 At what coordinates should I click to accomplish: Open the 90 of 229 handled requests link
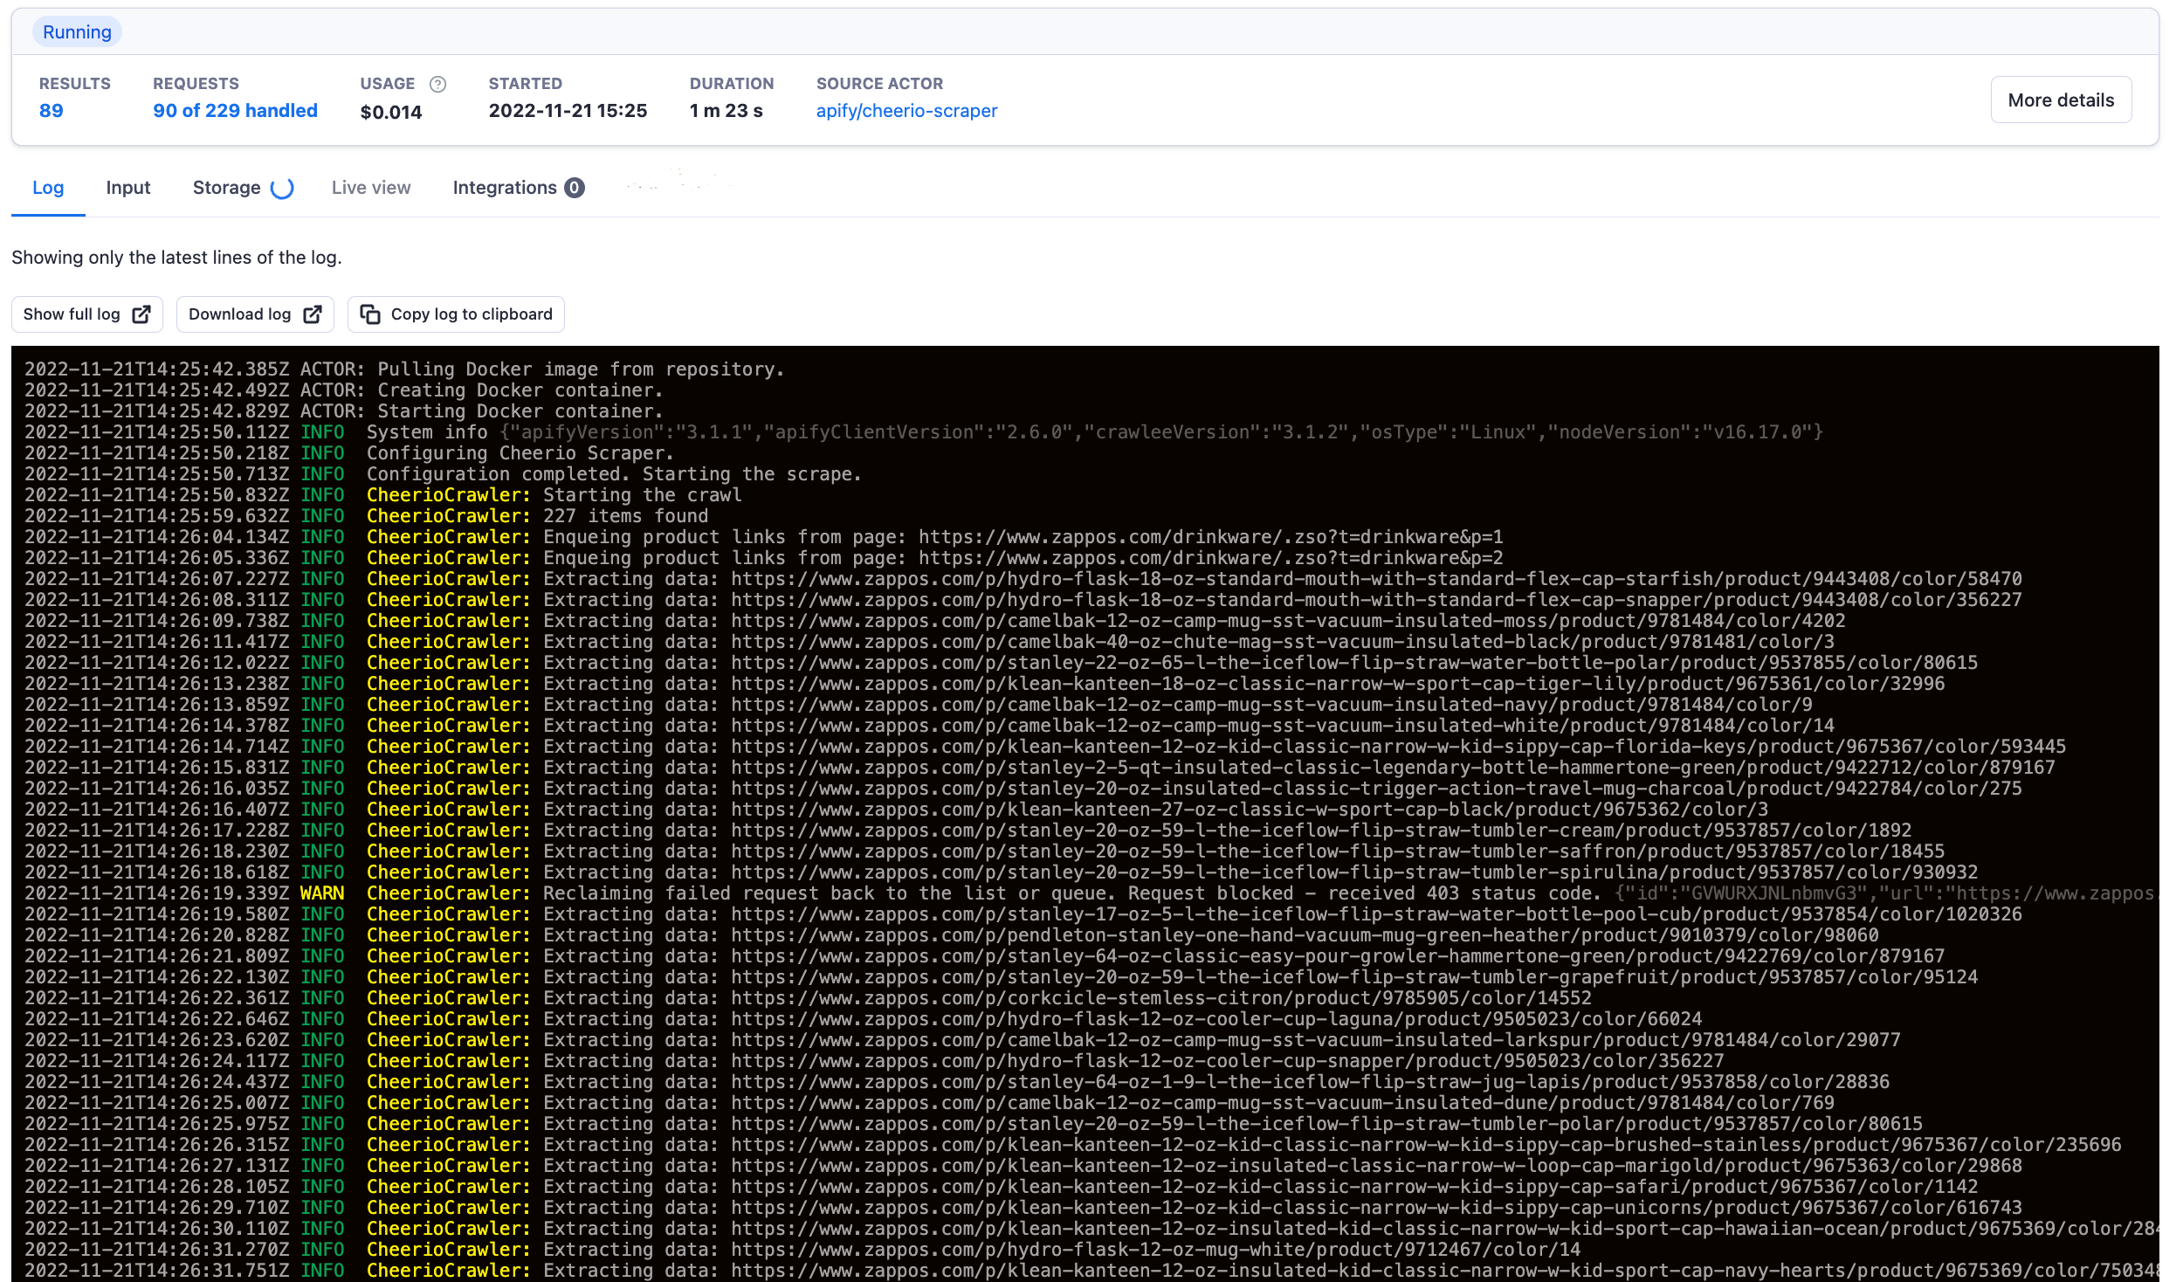(x=235, y=110)
